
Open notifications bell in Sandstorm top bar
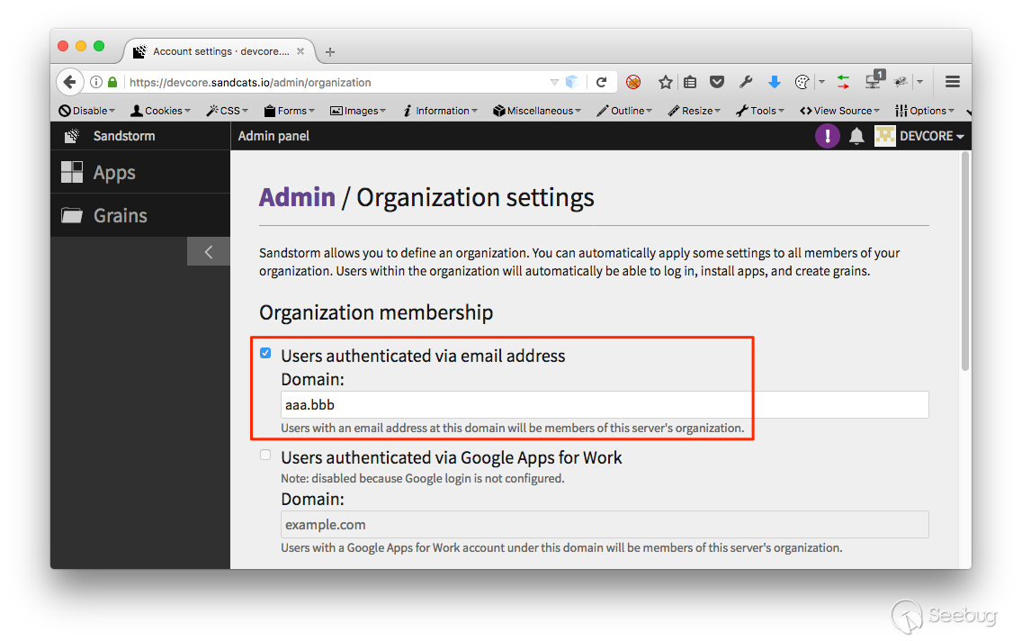click(x=856, y=136)
